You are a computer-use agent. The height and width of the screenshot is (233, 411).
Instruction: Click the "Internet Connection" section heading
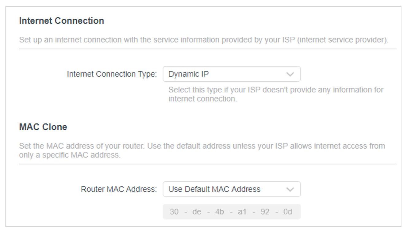(61, 21)
